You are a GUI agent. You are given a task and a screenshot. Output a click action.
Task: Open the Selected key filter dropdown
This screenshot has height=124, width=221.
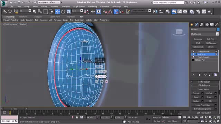[171, 117]
